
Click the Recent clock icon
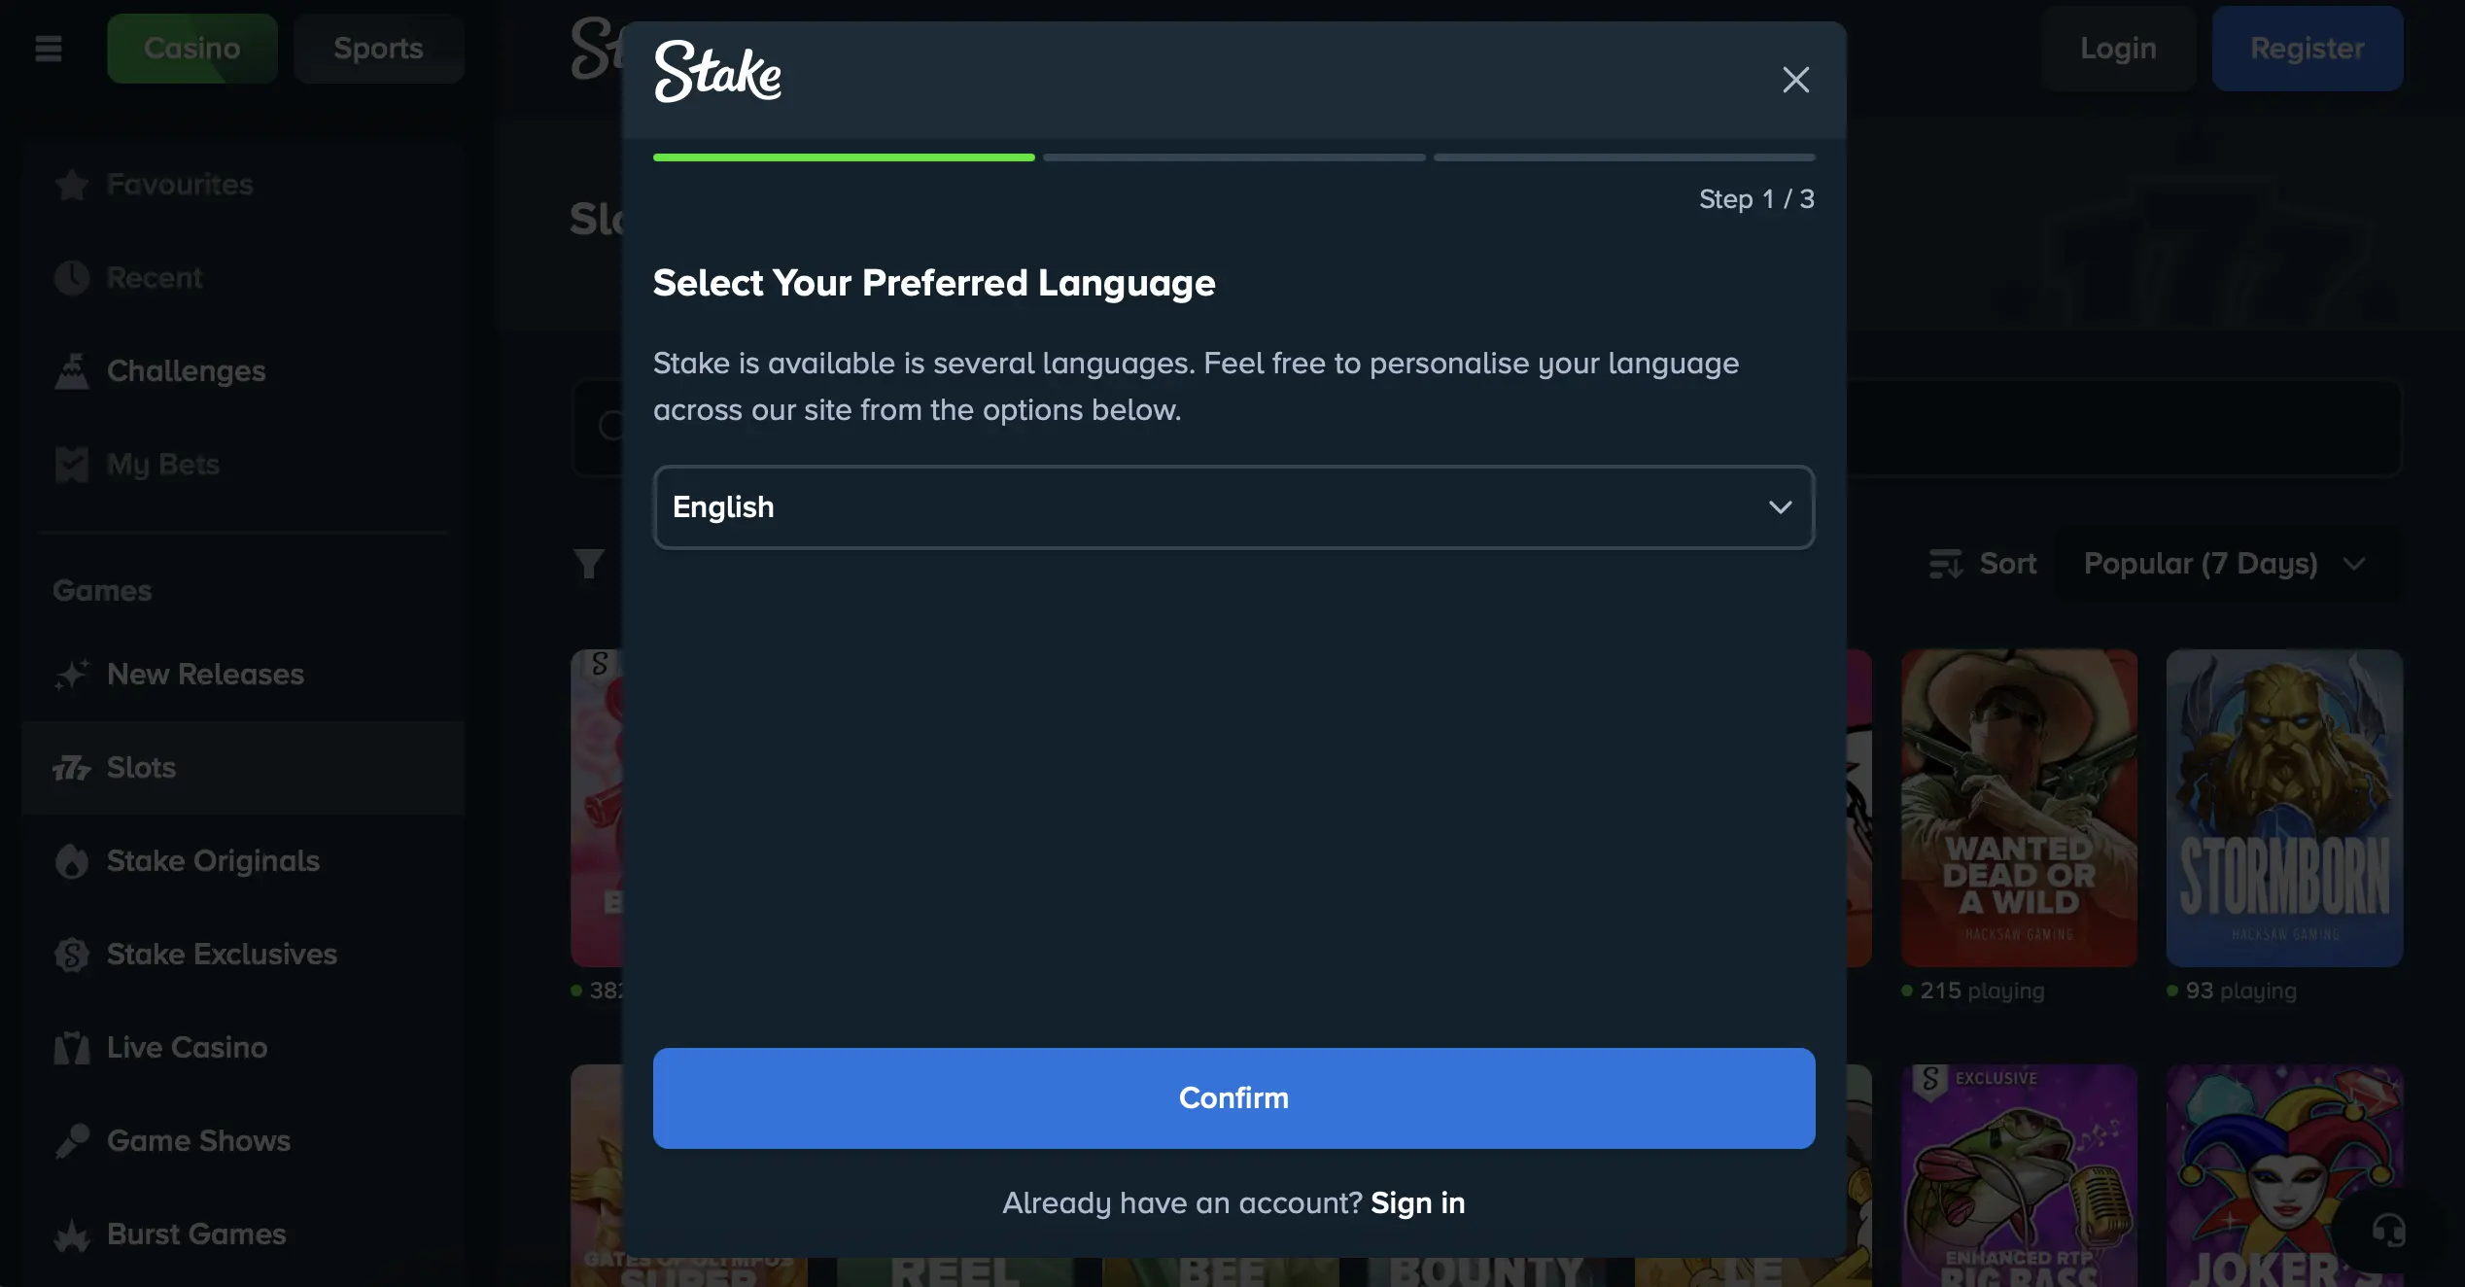click(72, 278)
